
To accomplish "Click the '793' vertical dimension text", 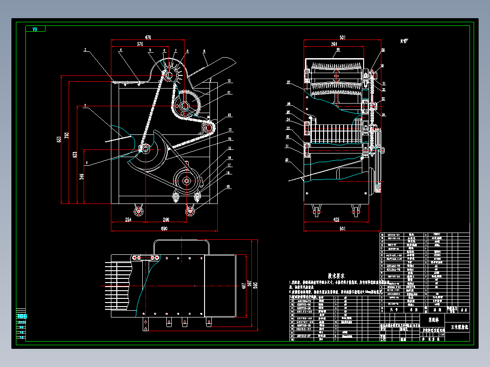I will [66, 135].
